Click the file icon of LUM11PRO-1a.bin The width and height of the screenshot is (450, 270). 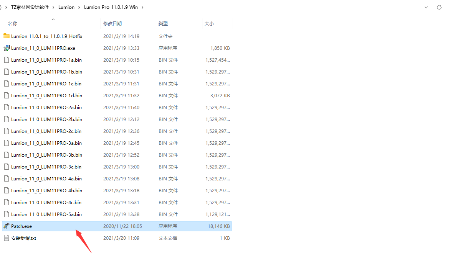(6, 60)
